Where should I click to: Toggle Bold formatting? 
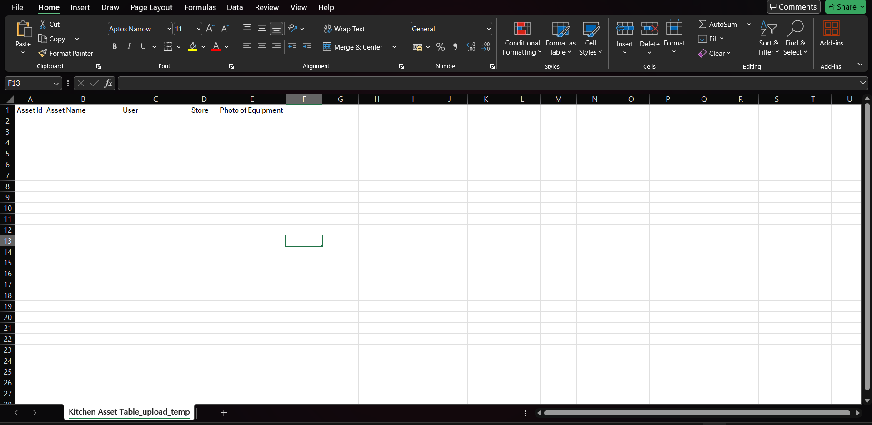115,46
